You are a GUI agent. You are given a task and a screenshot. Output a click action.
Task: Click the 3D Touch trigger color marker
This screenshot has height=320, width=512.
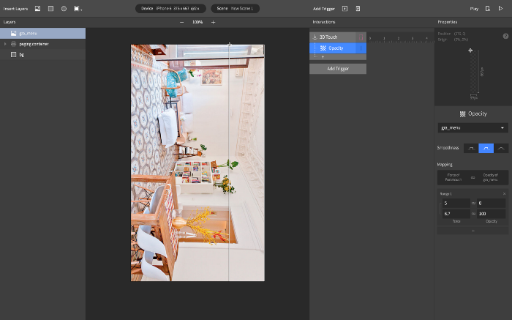(361, 37)
